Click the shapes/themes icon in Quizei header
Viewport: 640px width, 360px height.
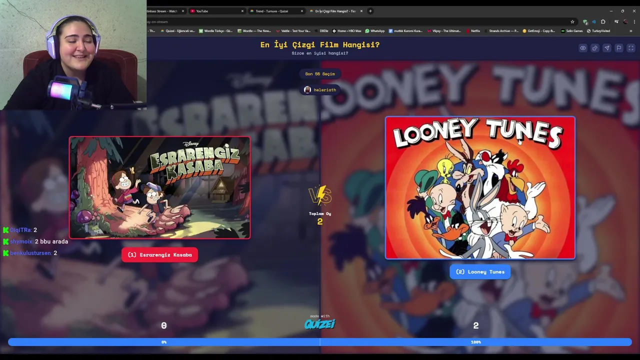pyautogui.click(x=594, y=48)
